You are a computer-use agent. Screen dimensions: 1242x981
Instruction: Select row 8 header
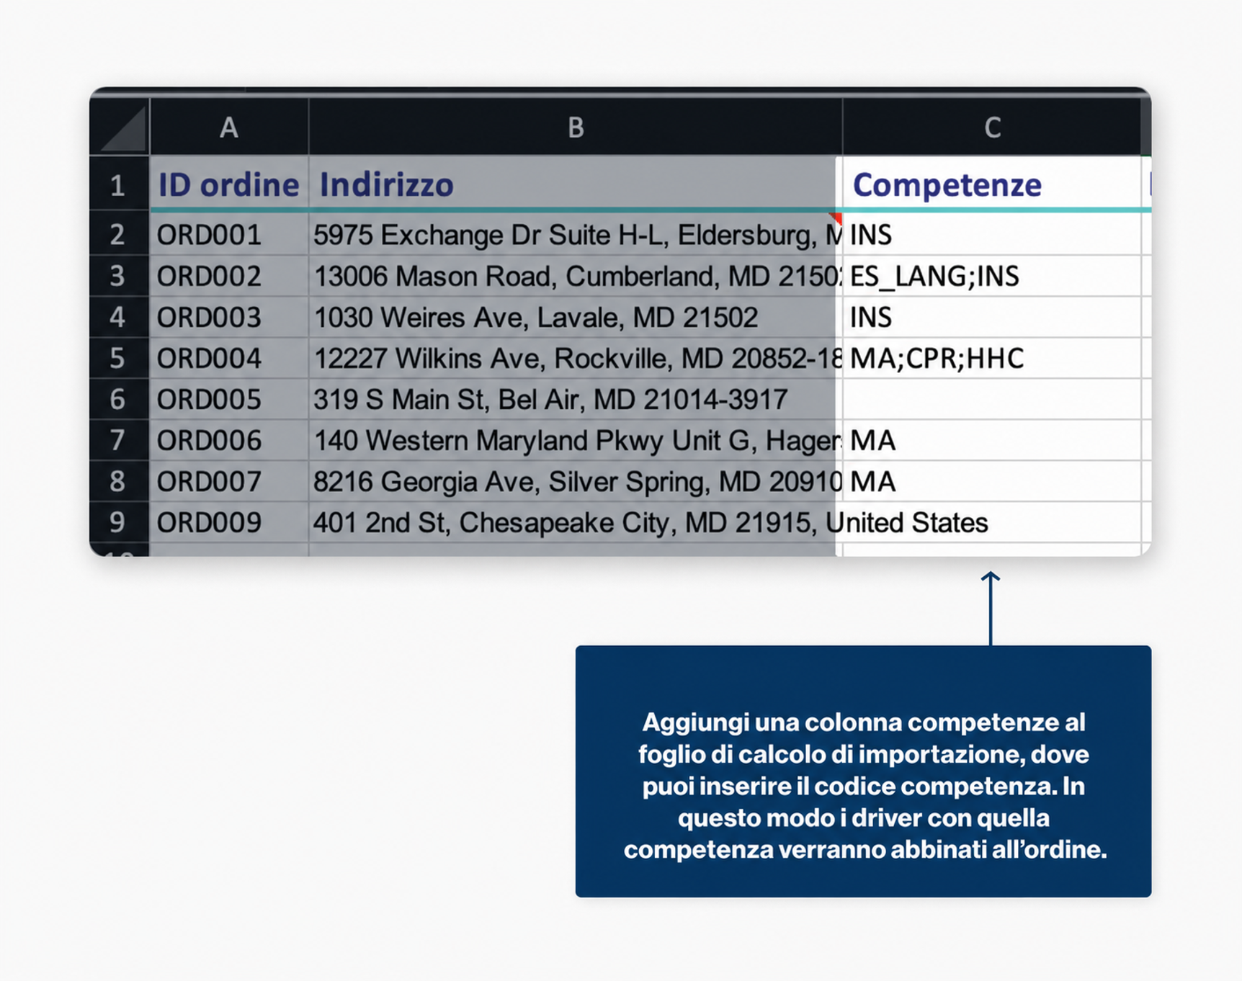pyautogui.click(x=119, y=481)
